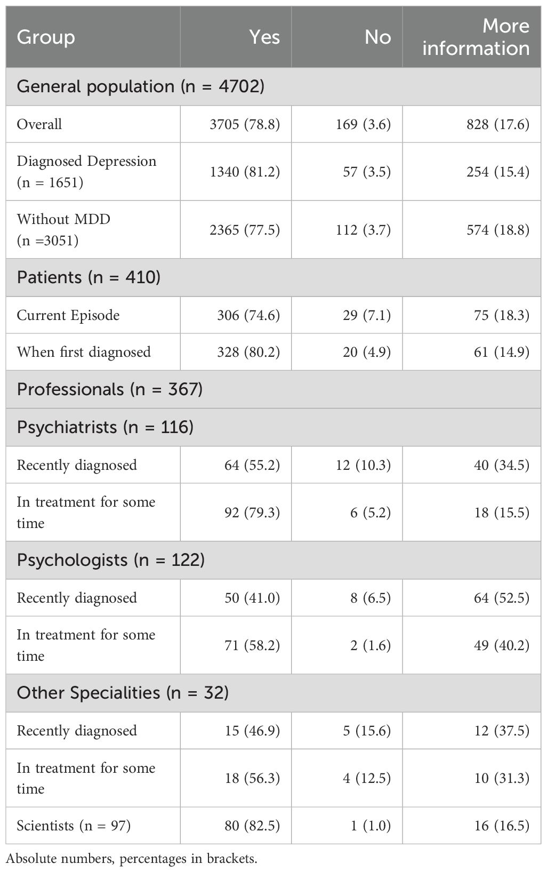Click the "Current Episode" row label
This screenshot has height=872, width=547.
pyautogui.click(x=68, y=315)
